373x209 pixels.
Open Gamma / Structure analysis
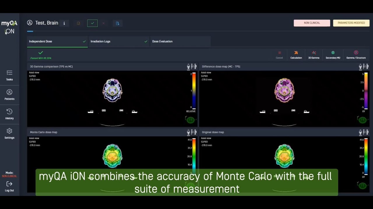356,55
